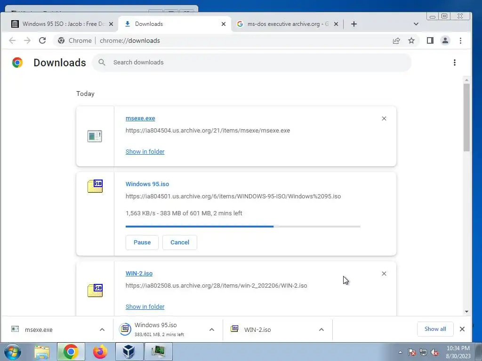Open the WIN-2.iso file link

pos(139,274)
